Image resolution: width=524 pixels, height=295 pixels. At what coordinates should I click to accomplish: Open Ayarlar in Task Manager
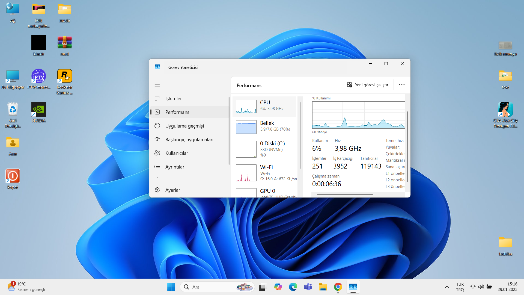tap(190, 190)
